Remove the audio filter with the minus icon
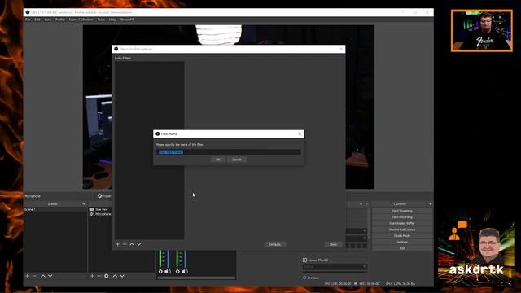Viewport: 521px width, 293px height. click(125, 244)
